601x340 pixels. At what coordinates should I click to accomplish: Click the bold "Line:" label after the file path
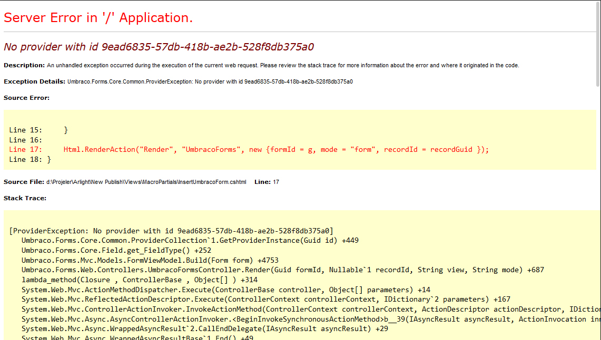coord(262,182)
